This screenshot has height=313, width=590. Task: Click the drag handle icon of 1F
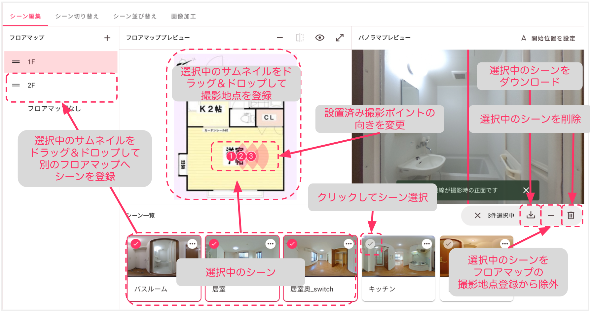[16, 62]
